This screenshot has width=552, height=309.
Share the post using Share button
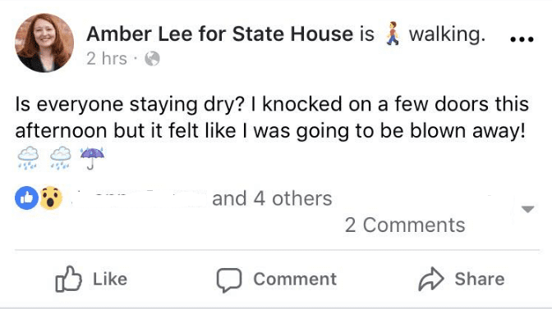(462, 279)
